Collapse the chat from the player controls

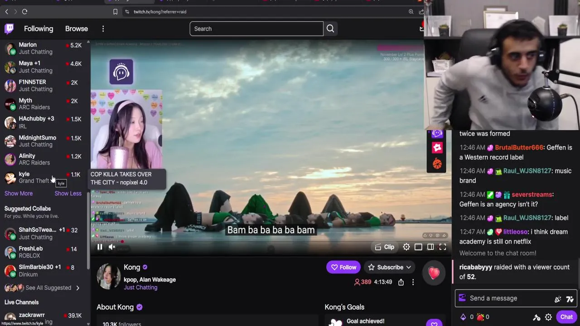pos(430,247)
